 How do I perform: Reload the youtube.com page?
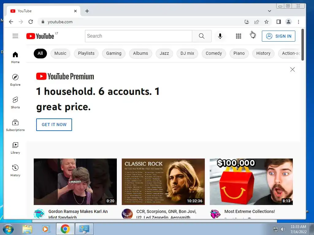[31, 22]
